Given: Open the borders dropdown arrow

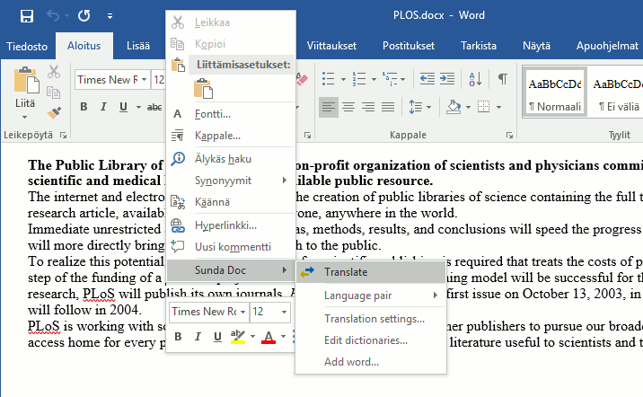Looking at the screenshot, I should point(498,108).
